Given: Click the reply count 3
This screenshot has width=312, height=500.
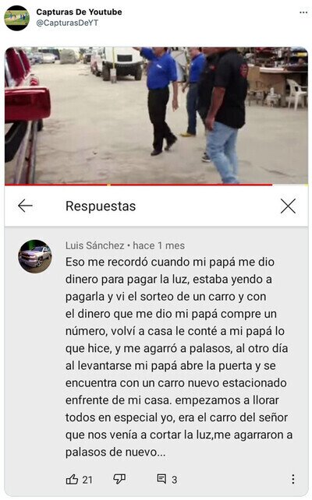Looking at the screenshot, I should click(x=175, y=480).
